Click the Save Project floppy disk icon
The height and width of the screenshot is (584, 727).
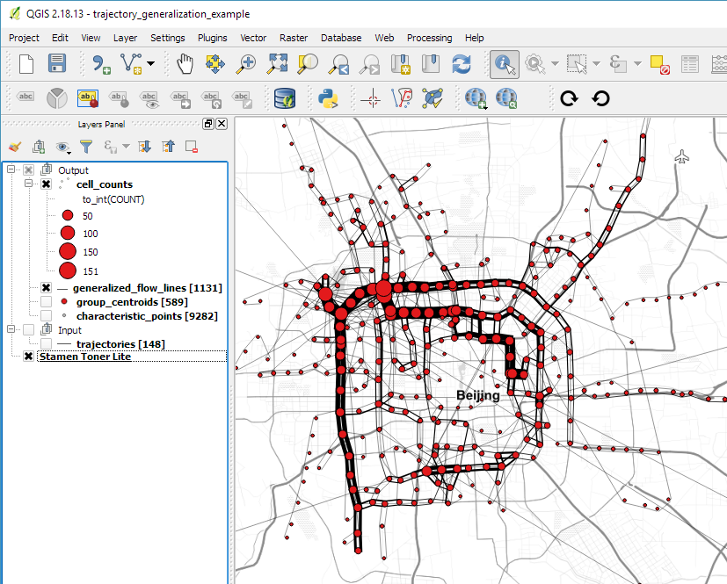[57, 63]
